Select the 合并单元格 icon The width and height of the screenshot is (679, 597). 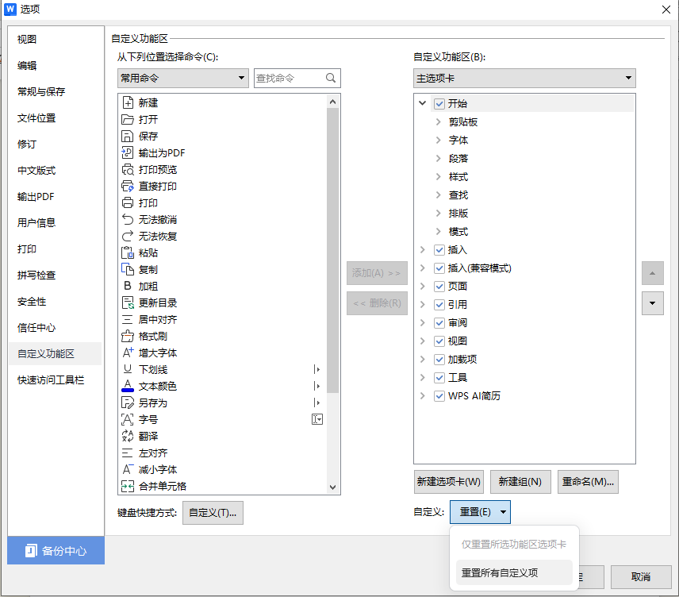[128, 487]
